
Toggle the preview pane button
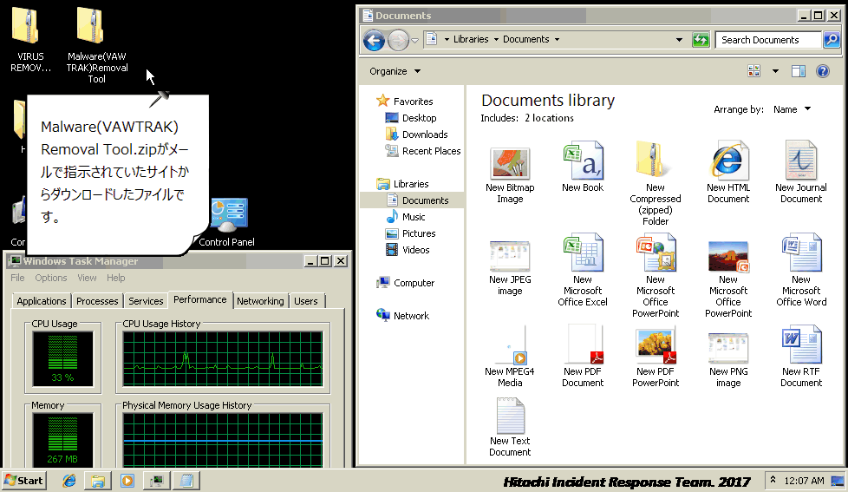click(799, 71)
